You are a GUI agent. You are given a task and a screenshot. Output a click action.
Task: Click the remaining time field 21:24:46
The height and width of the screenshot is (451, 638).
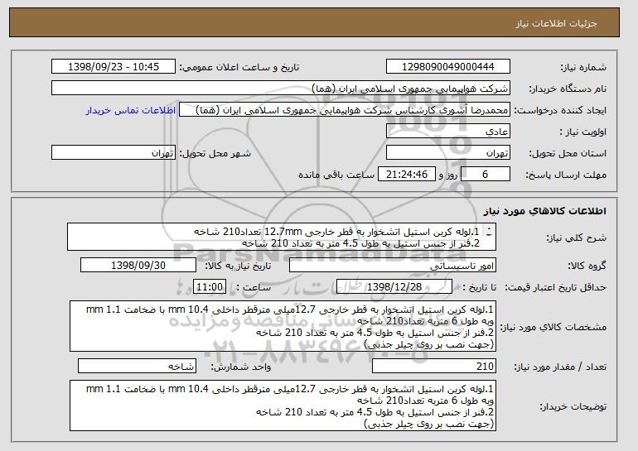407,175
